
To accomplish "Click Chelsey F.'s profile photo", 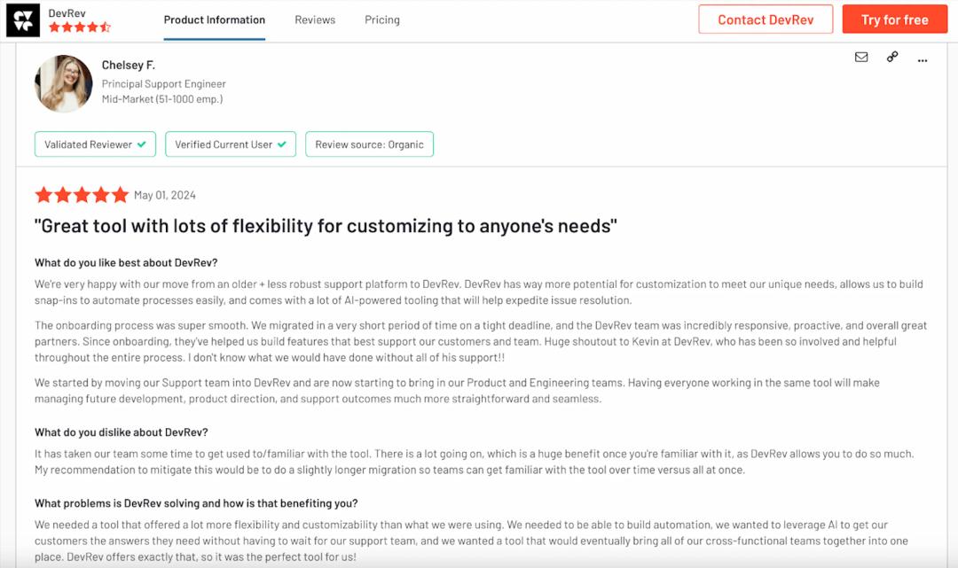I will pyautogui.click(x=64, y=83).
